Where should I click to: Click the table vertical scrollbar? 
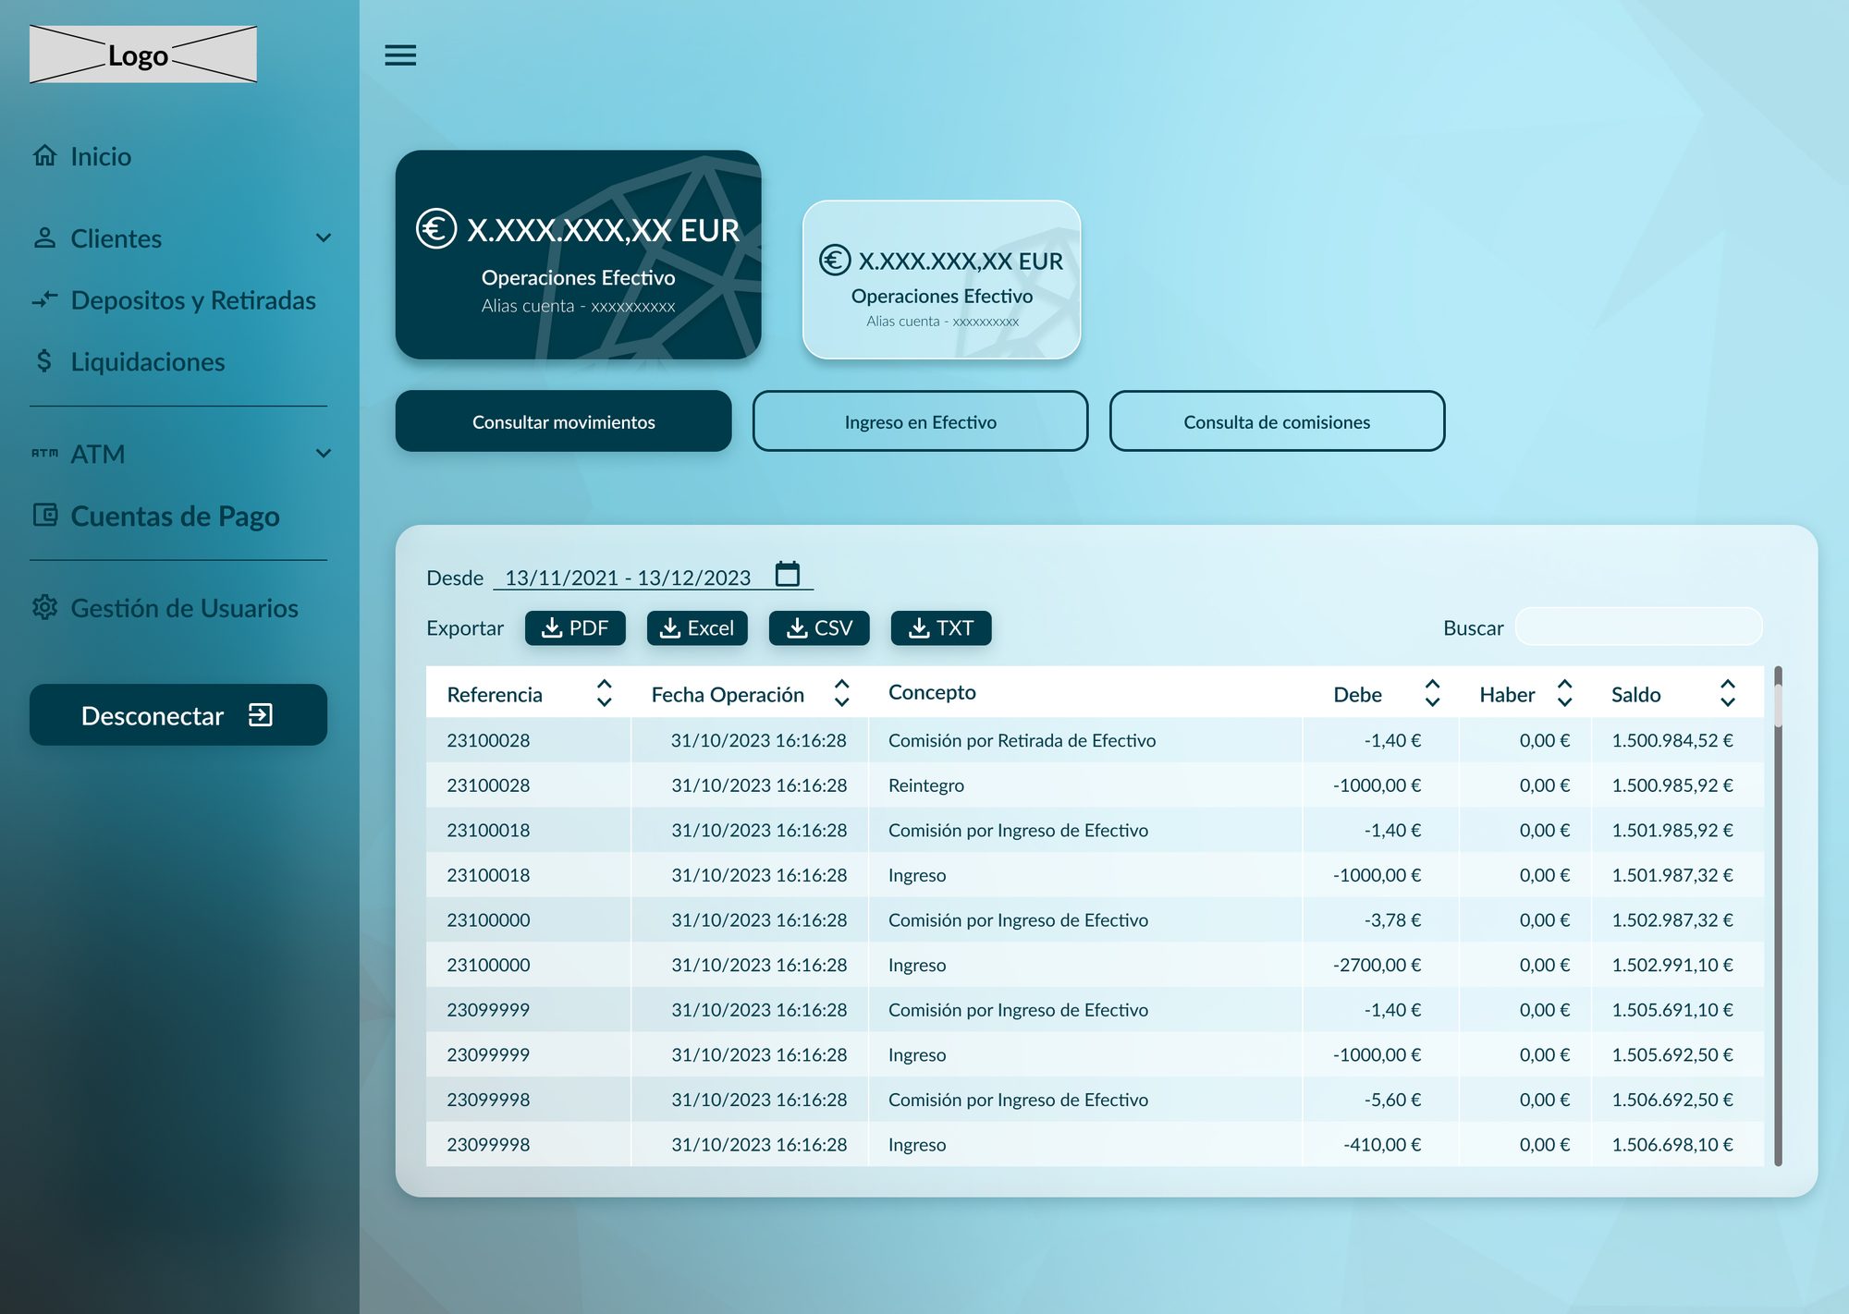1778,915
